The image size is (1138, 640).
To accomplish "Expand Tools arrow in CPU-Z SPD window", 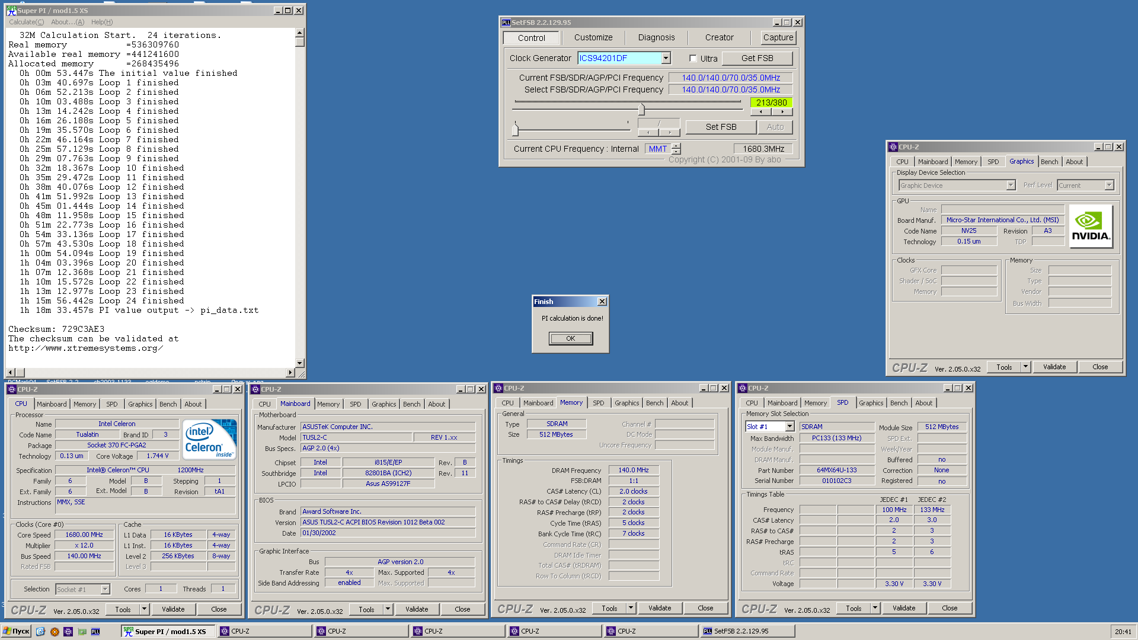I will click(875, 608).
